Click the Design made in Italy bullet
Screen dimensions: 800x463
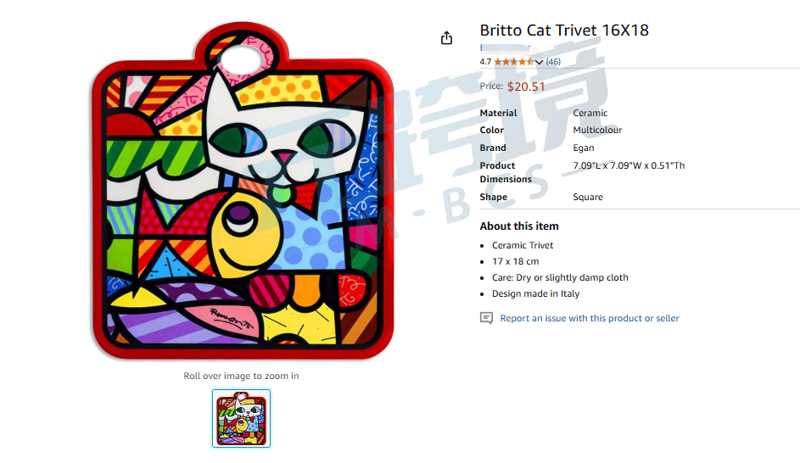click(535, 293)
